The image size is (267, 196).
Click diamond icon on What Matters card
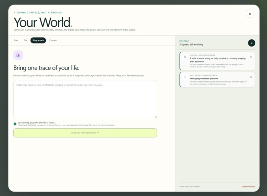(x=185, y=77)
